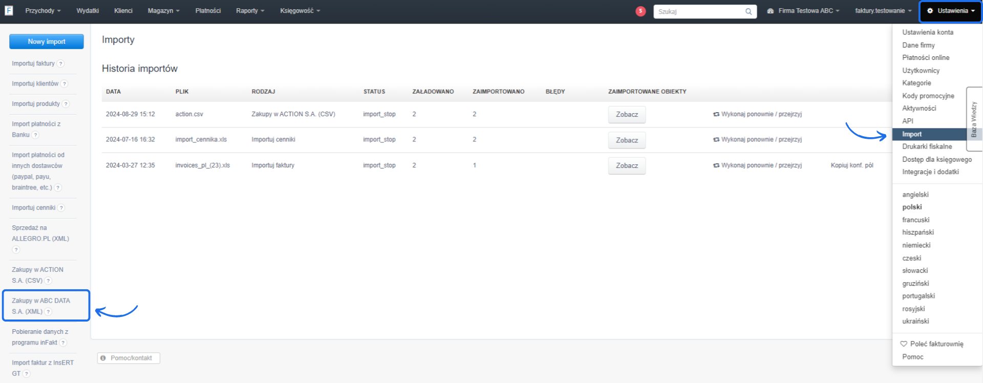This screenshot has height=383, width=983.
Task: Open the Raporty dropdown menu
Action: pyautogui.click(x=250, y=11)
